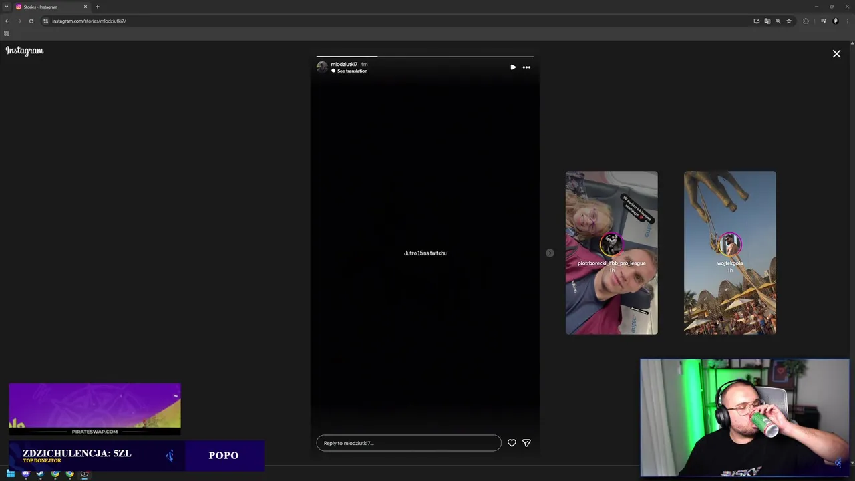Like the story with the heart icon
Screen dimensions: 855x481
[x=512, y=443]
